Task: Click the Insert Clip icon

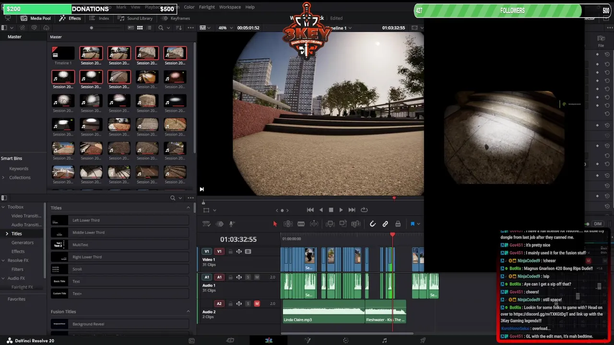Action: pos(330,224)
